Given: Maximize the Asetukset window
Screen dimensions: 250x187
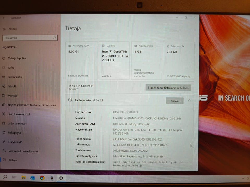Looking at the screenshot, I should tap(186, 17).
